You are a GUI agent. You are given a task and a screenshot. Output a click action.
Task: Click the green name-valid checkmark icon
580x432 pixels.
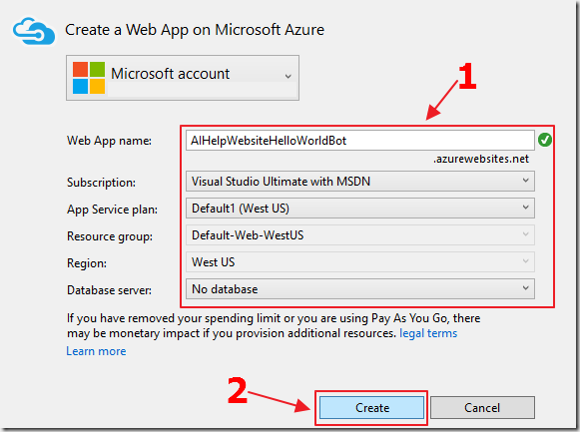point(545,140)
